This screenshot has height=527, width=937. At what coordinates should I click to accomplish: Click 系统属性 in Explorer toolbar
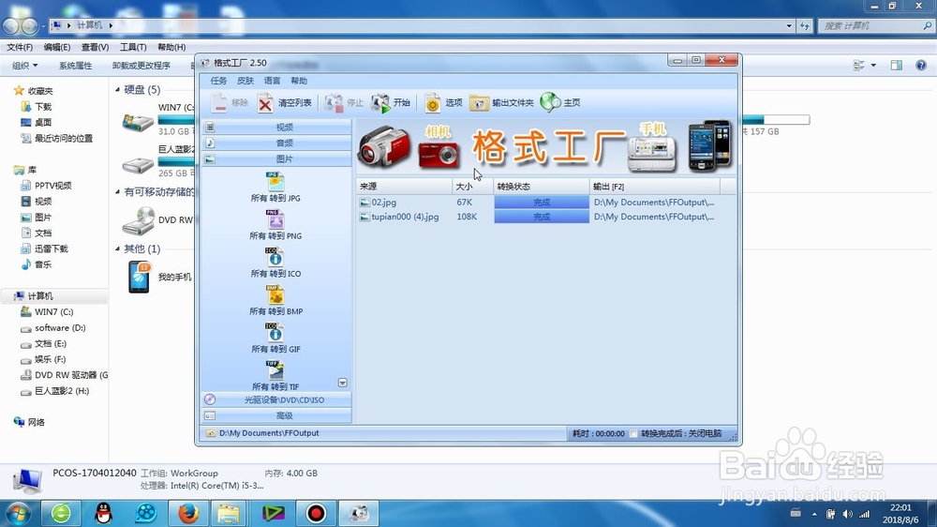(75, 66)
